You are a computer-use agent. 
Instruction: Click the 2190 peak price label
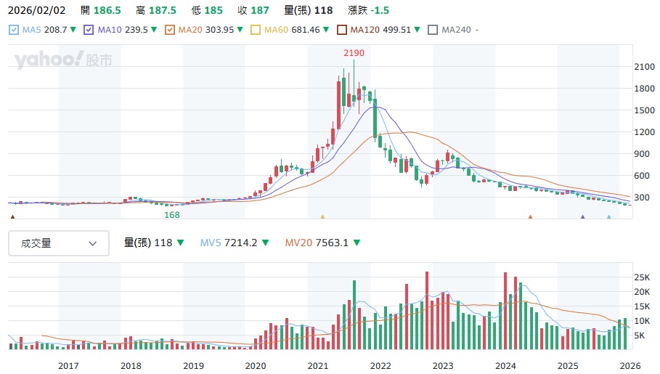tap(354, 54)
